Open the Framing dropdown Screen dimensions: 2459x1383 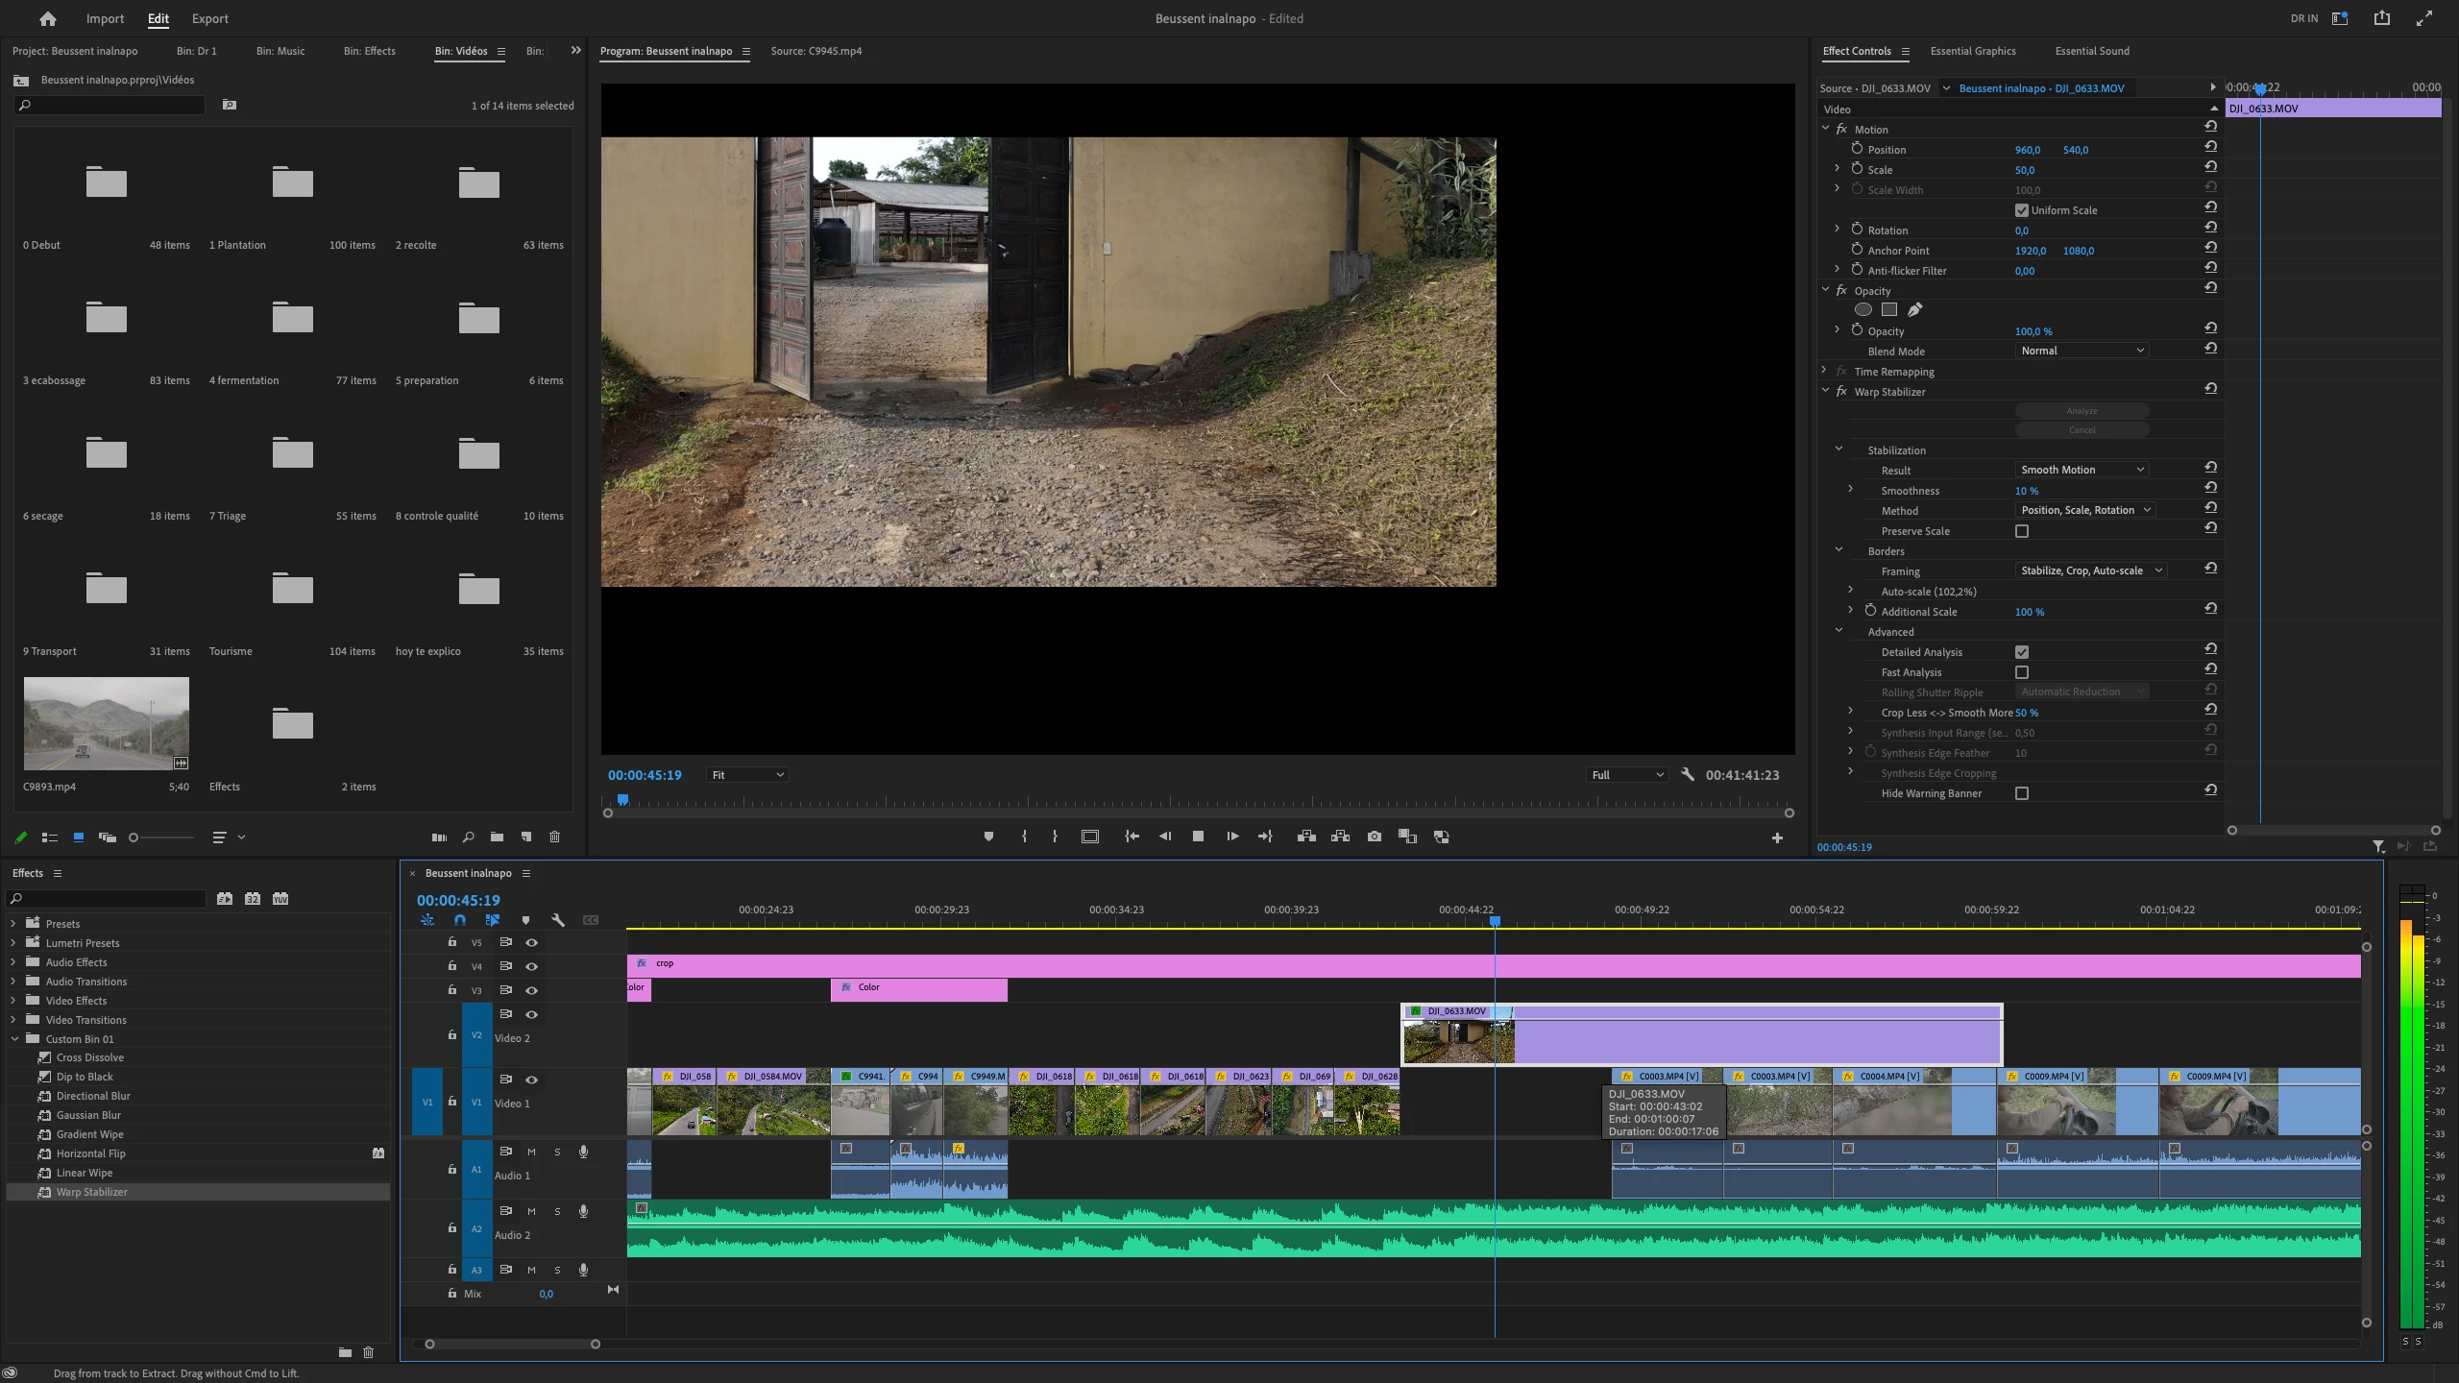pyautogui.click(x=2090, y=570)
